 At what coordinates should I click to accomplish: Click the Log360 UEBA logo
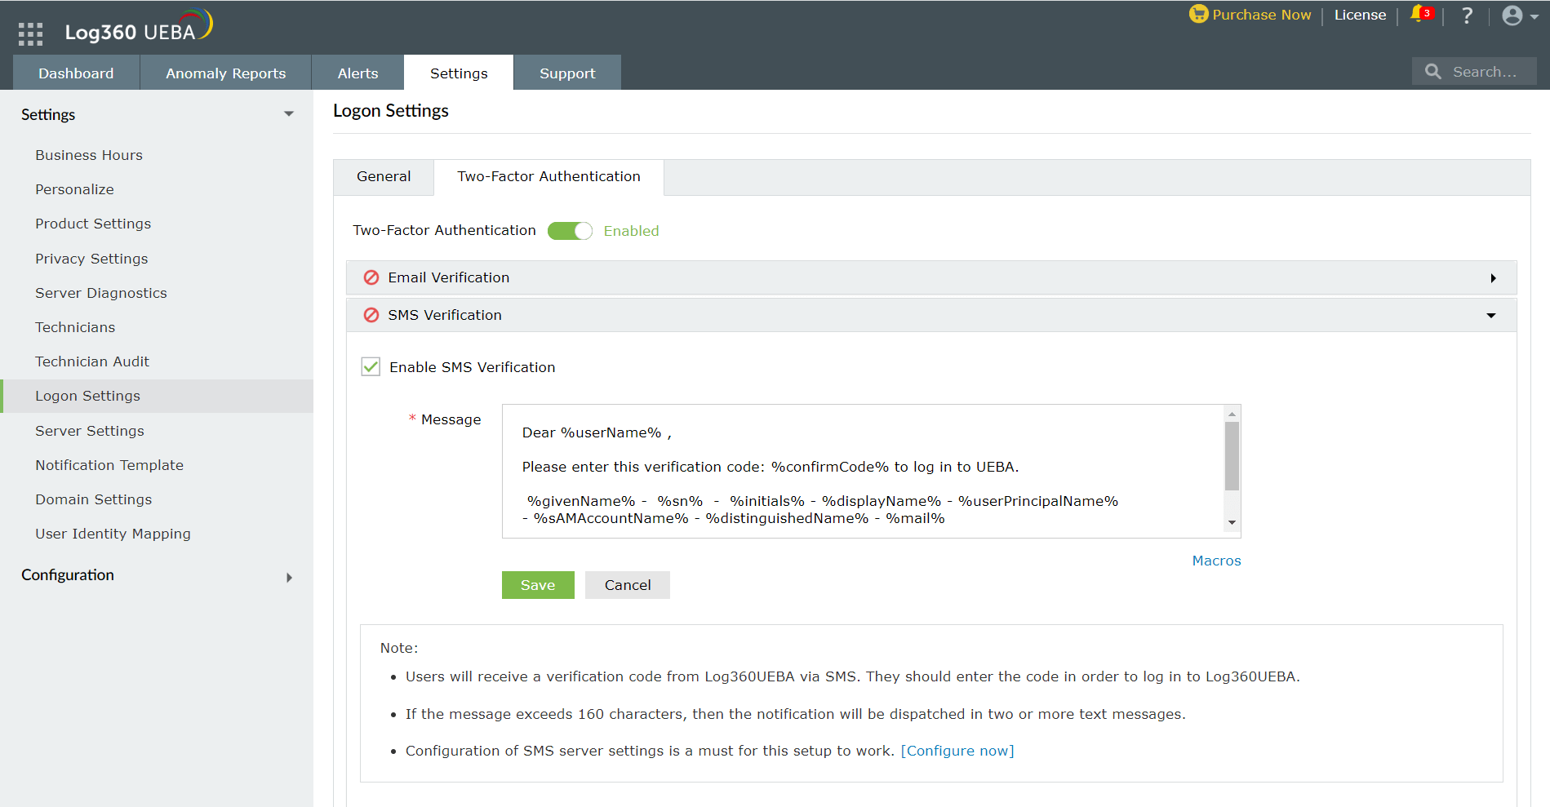(139, 27)
